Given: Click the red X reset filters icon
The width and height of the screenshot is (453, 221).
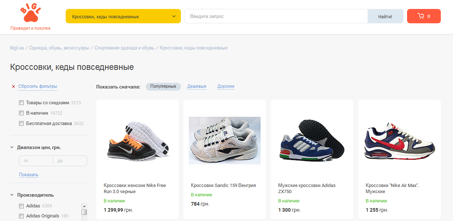Looking at the screenshot, I should 14,86.
